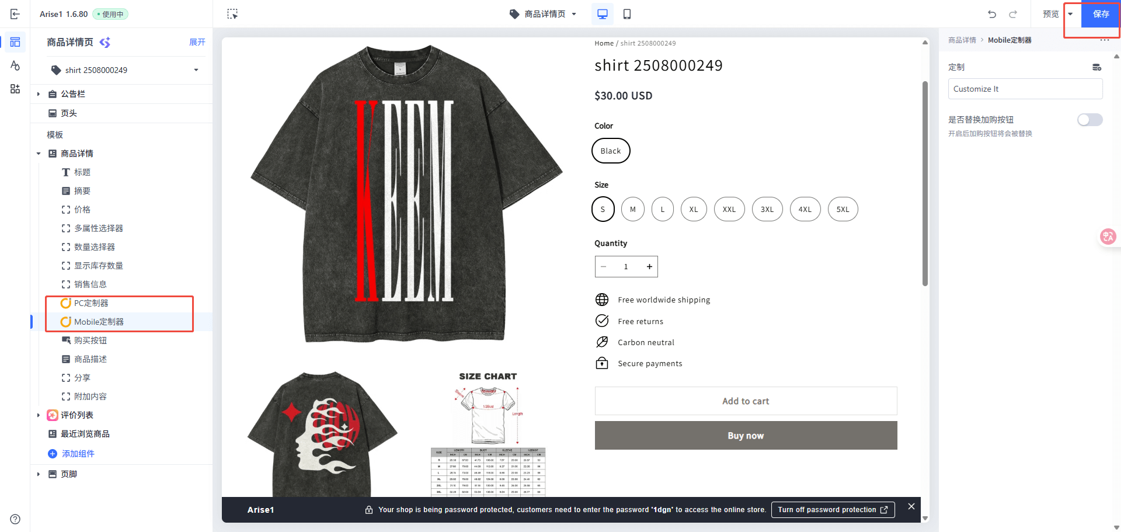The width and height of the screenshot is (1121, 532).
Task: Click the exit editor icon
Action: 15,14
